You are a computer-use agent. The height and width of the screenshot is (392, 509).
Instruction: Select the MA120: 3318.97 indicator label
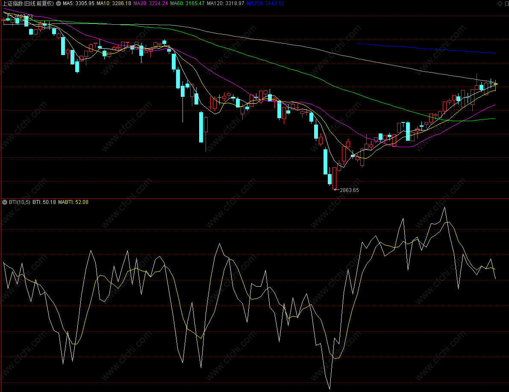pos(226,3)
